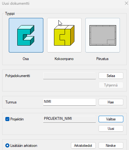Click the Osa text label
The image size is (129, 150).
[26, 59]
